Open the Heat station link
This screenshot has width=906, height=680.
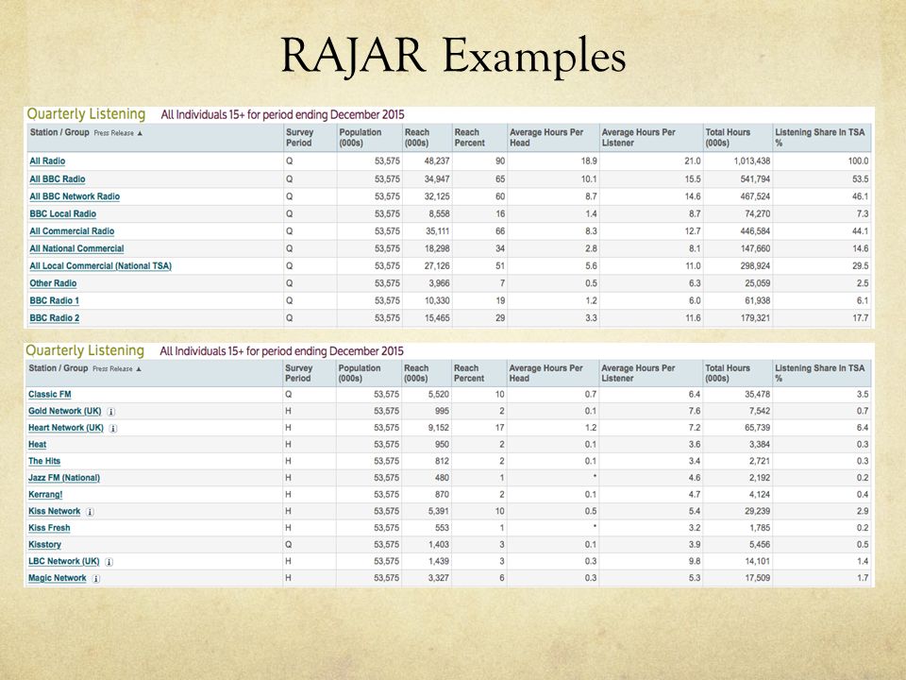point(37,445)
